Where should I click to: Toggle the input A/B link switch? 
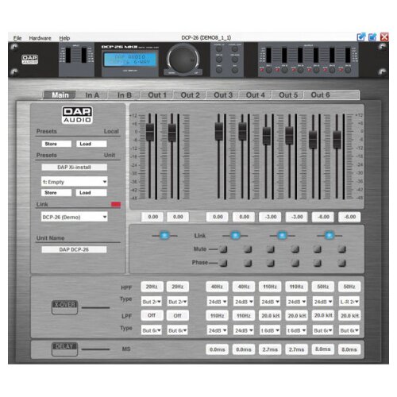pos(164,235)
